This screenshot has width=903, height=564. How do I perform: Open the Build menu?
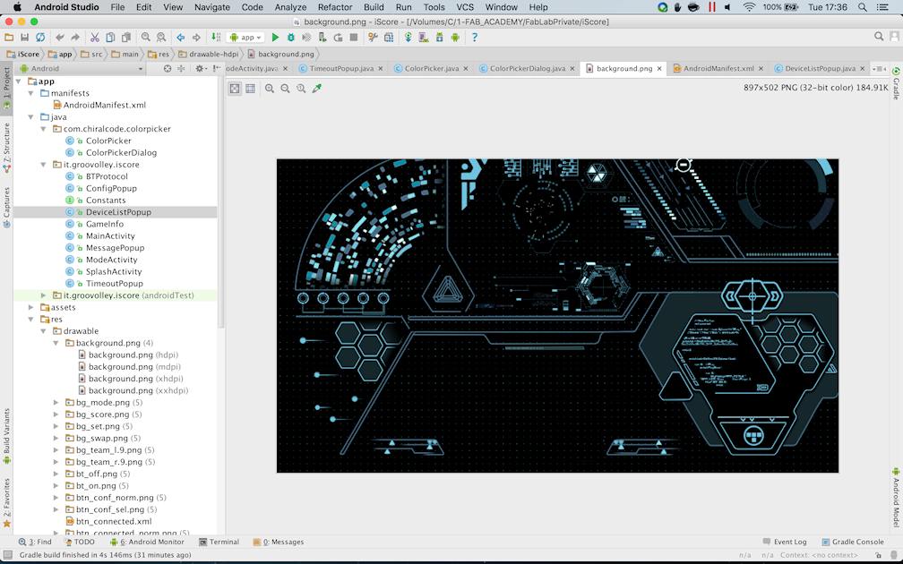coord(374,7)
